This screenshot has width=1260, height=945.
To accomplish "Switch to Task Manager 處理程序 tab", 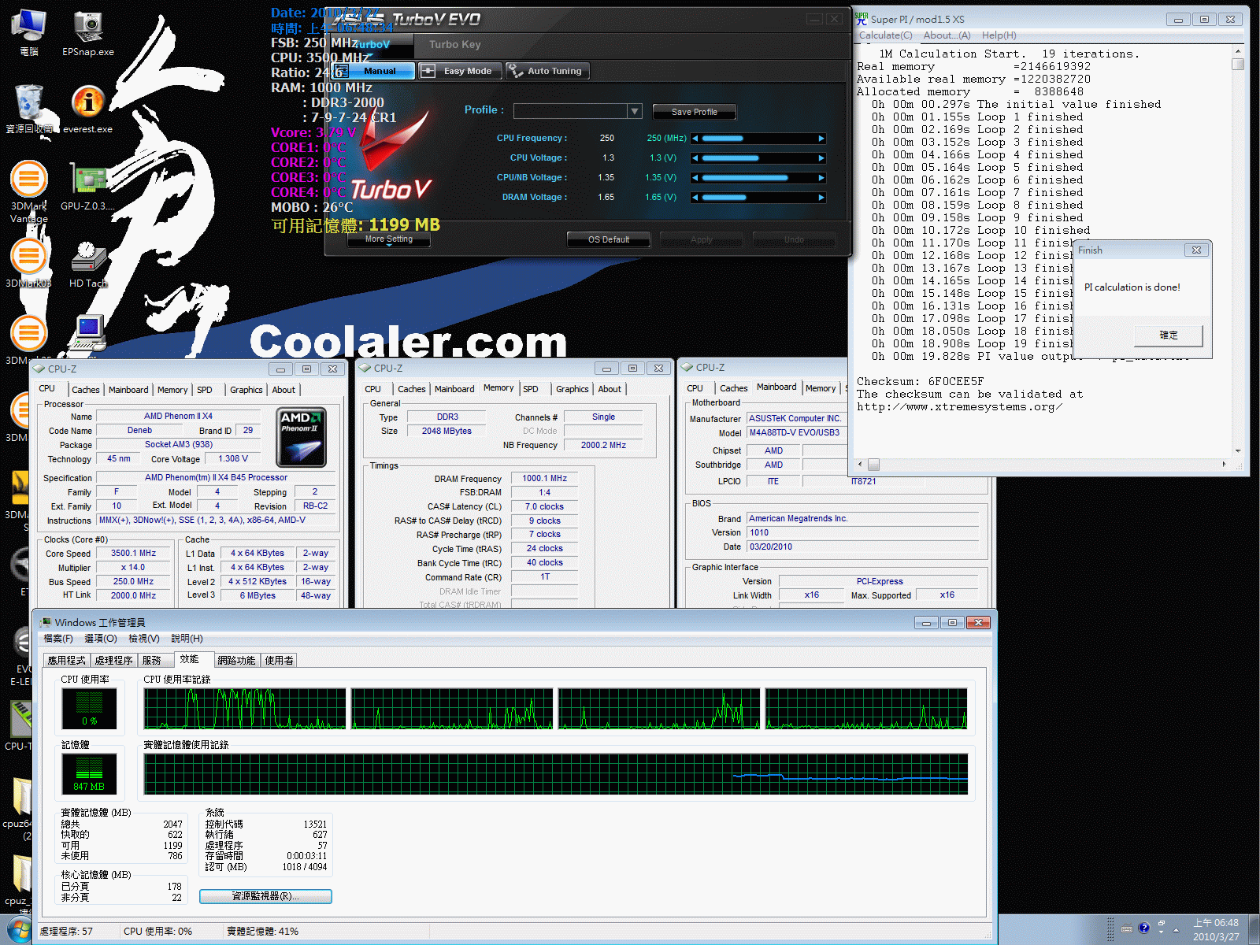I will (114, 661).
